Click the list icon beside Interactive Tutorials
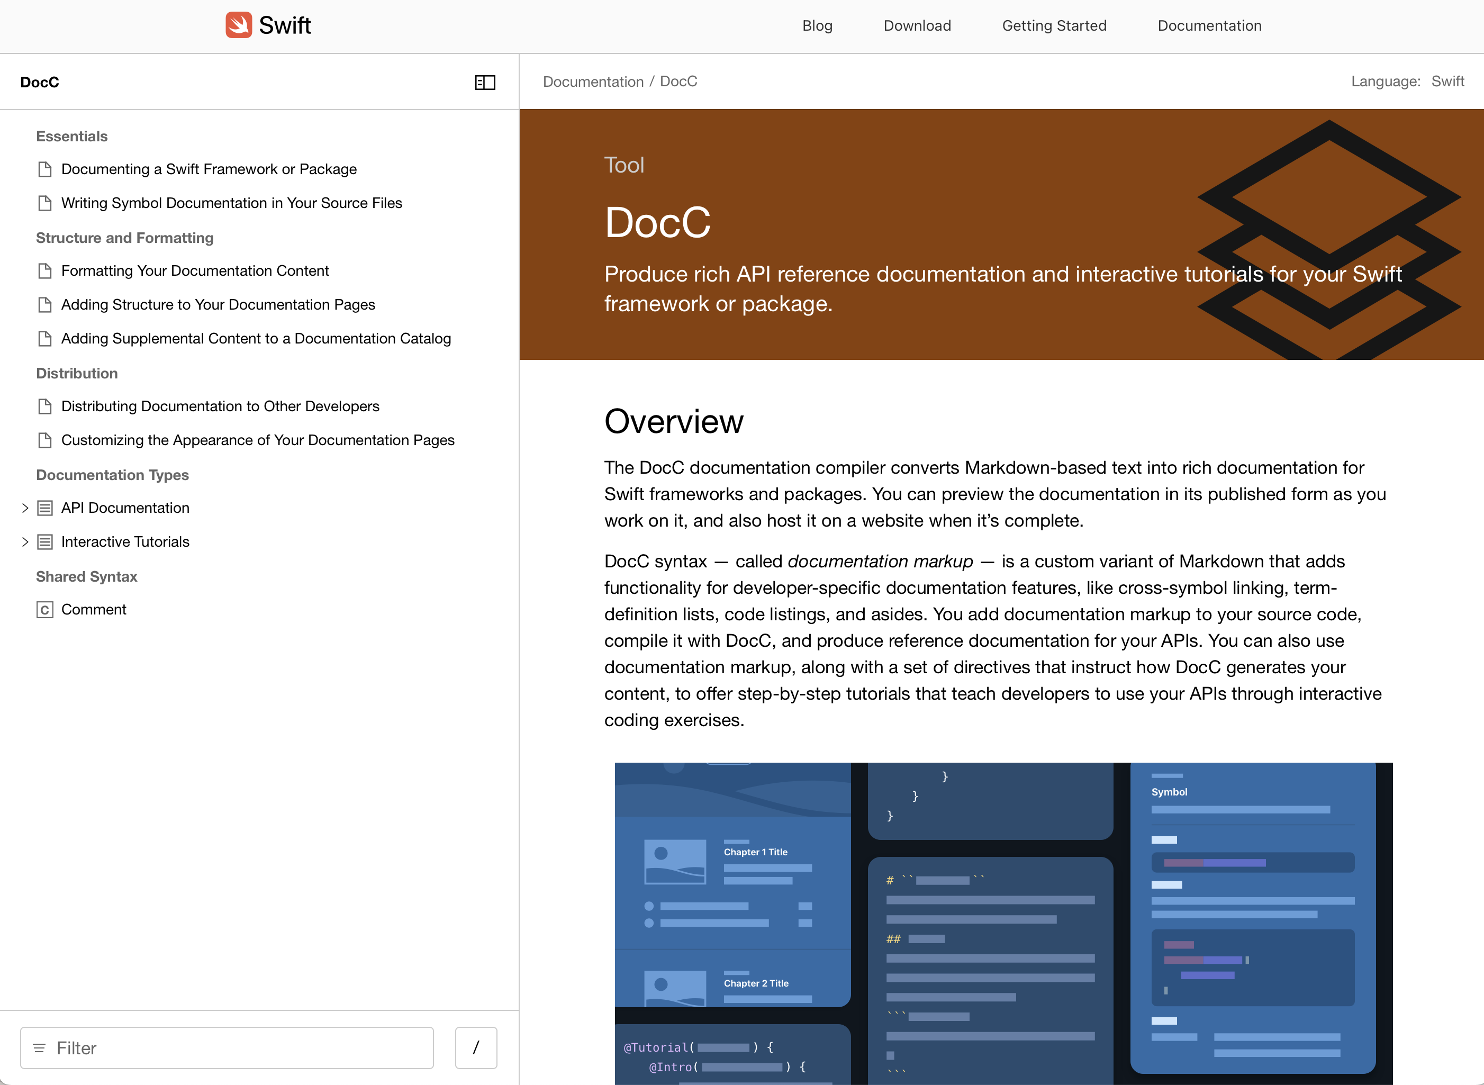This screenshot has width=1484, height=1085. point(44,542)
